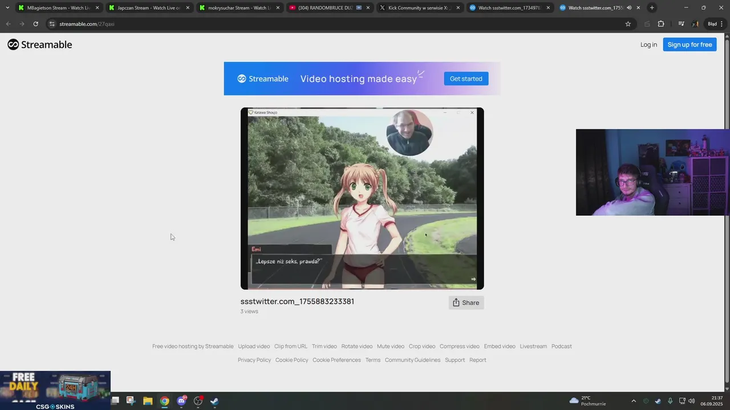
Task: Click Get started in the Streamable banner
Action: pyautogui.click(x=466, y=79)
